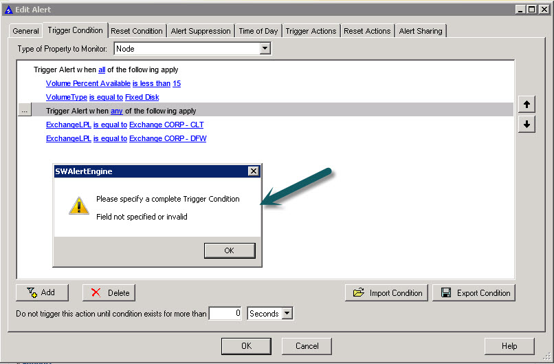554x364 pixels.
Task: Click the 'Please specify a complete Trigger Condition' text
Action: pyautogui.click(x=168, y=199)
